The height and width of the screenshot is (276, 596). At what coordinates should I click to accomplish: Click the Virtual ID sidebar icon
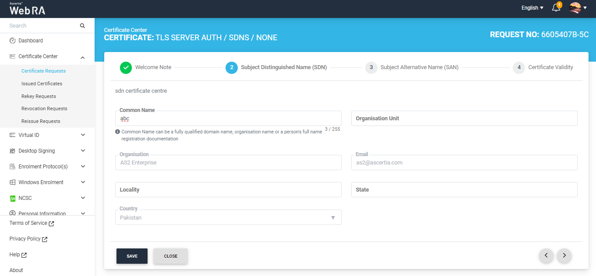click(x=12, y=135)
